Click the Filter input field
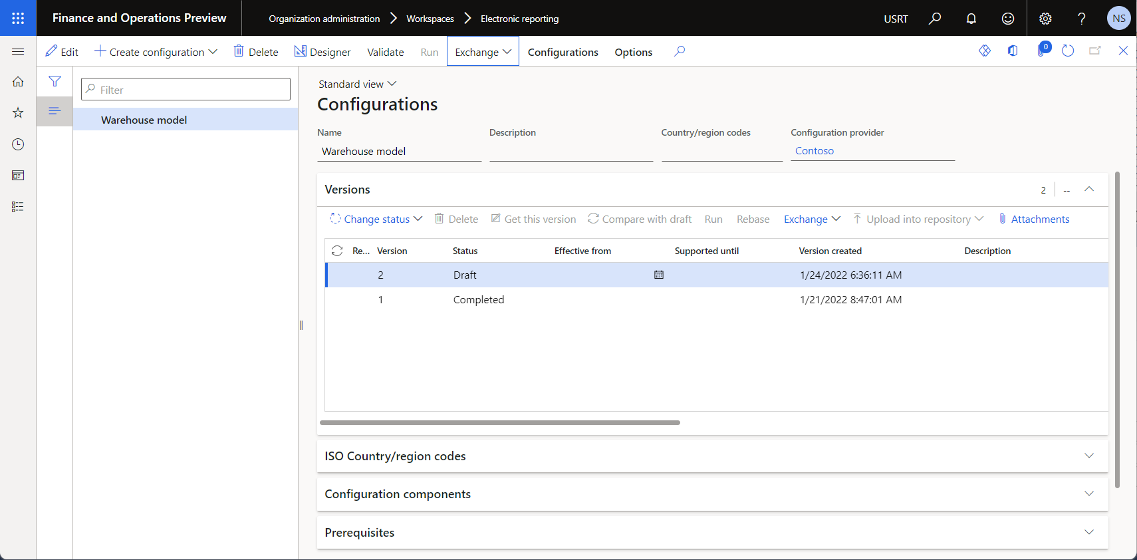The height and width of the screenshot is (560, 1137). pyautogui.click(x=186, y=89)
